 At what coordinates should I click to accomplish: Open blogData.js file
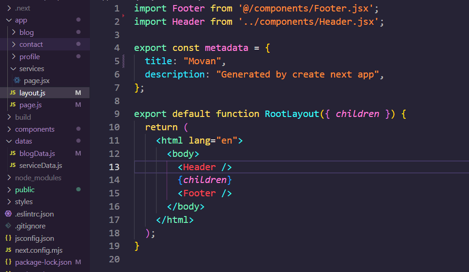pos(37,153)
